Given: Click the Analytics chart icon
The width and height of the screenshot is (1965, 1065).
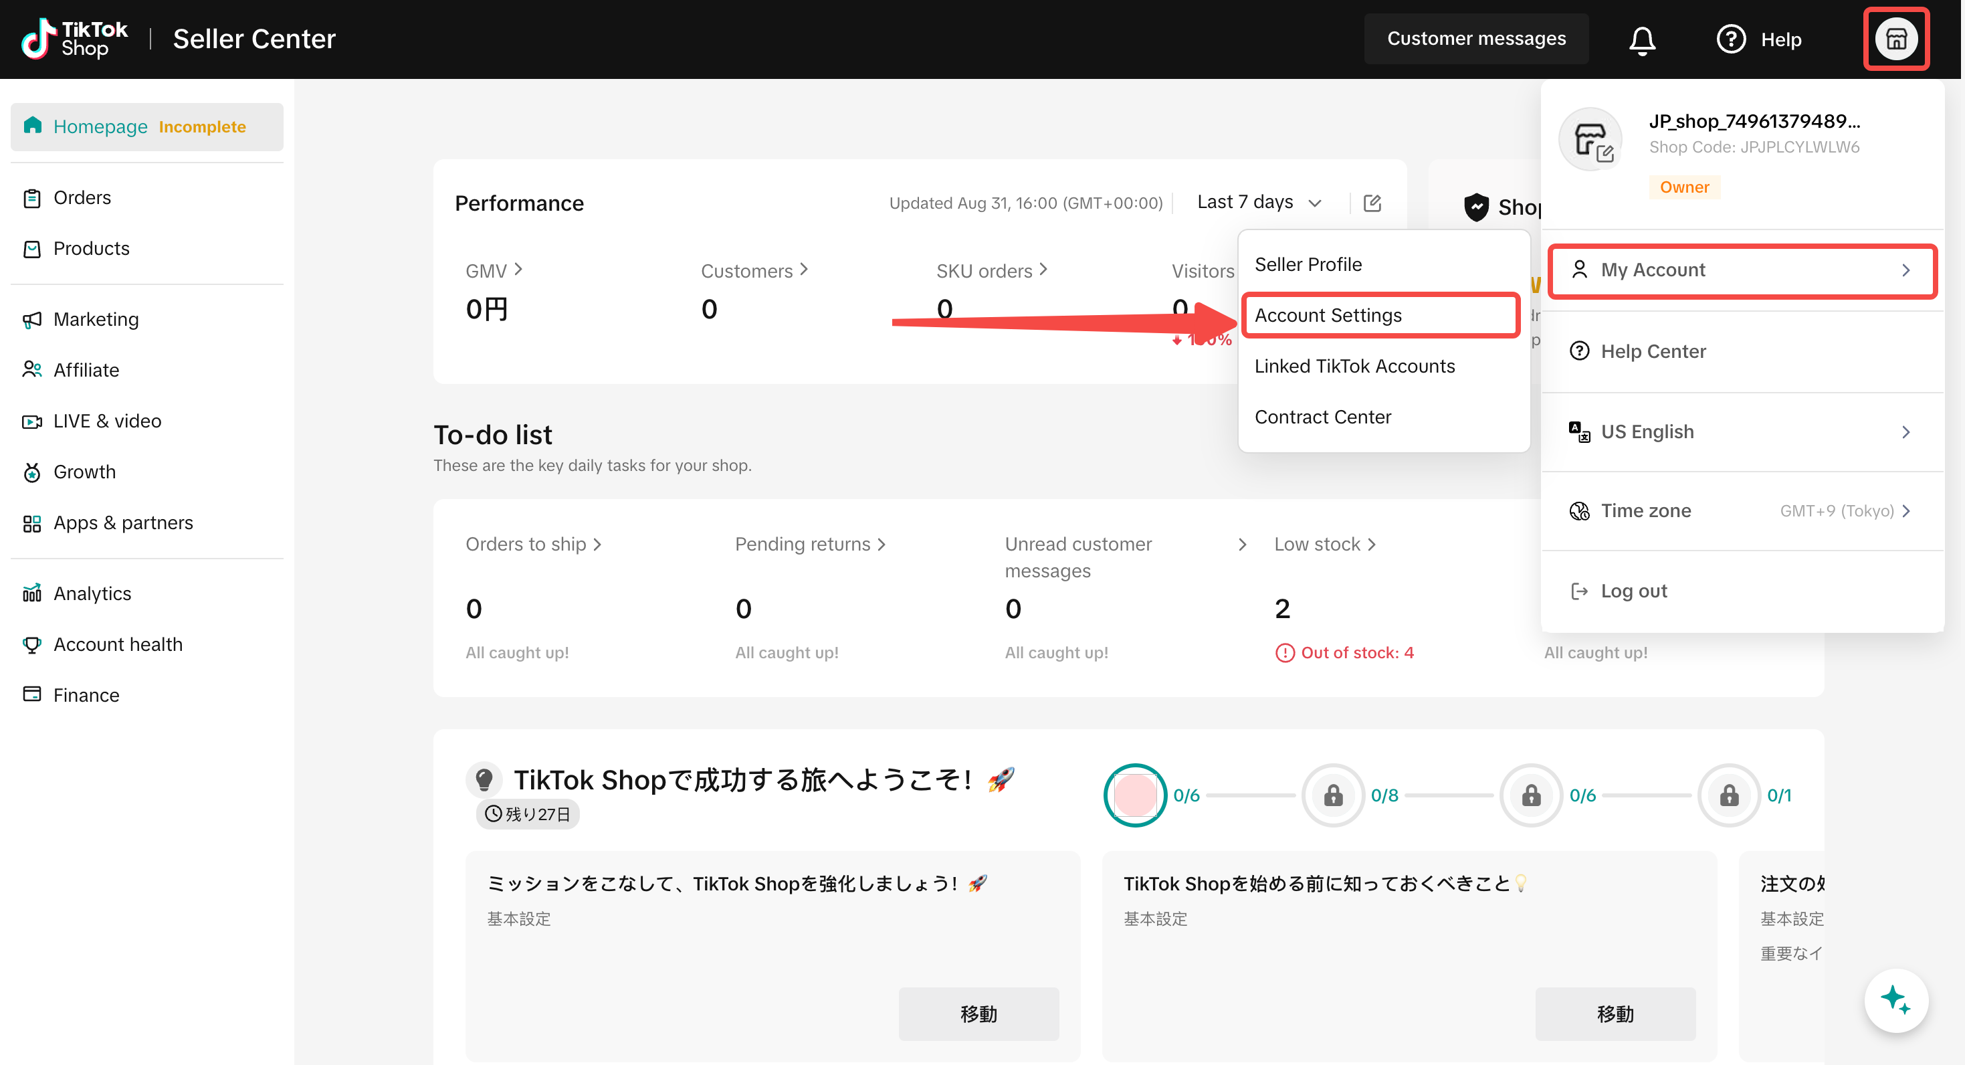Looking at the screenshot, I should (32, 593).
